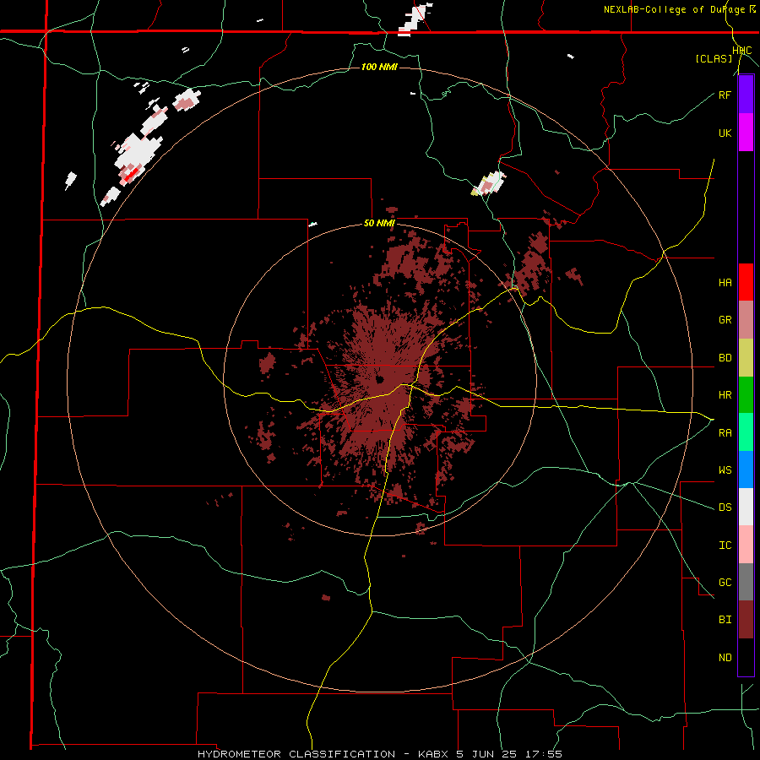Click the GC legend label

(725, 583)
